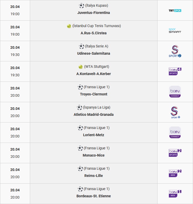Viewport: 193px width, 204px height.
Task: Select the A.Kontaveit-A.Kerber match
Action: tap(94, 74)
